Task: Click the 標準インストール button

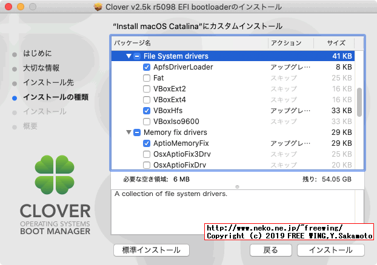Action: pos(152,250)
